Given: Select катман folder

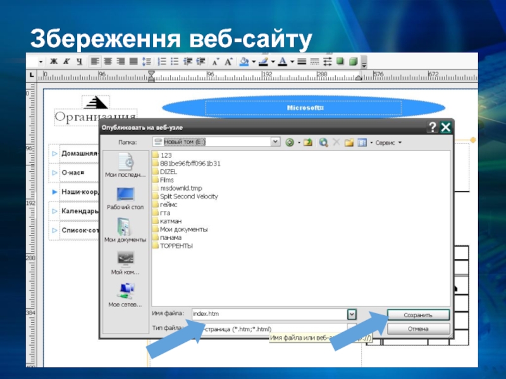Looking at the screenshot, I should [x=167, y=221].
